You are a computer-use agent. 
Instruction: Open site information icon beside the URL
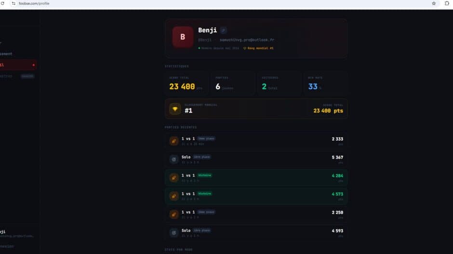[13, 3]
